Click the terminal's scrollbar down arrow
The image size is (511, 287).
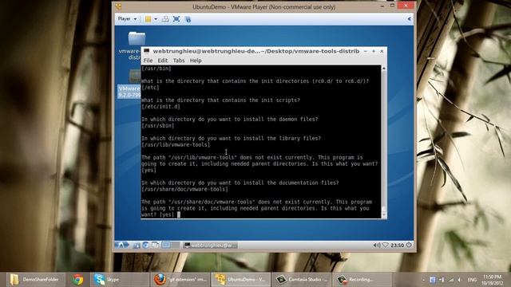(x=384, y=214)
